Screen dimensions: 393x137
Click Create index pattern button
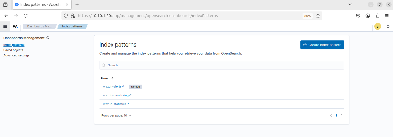322,45
